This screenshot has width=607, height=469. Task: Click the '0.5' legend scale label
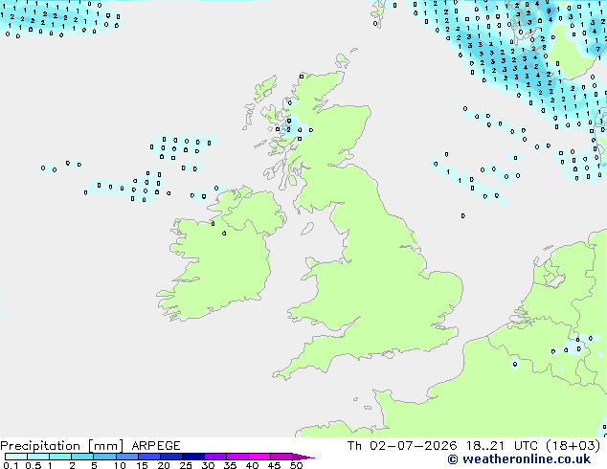pos(33,465)
